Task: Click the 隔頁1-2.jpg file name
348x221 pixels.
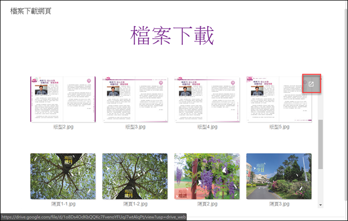Action: click(x=135, y=204)
